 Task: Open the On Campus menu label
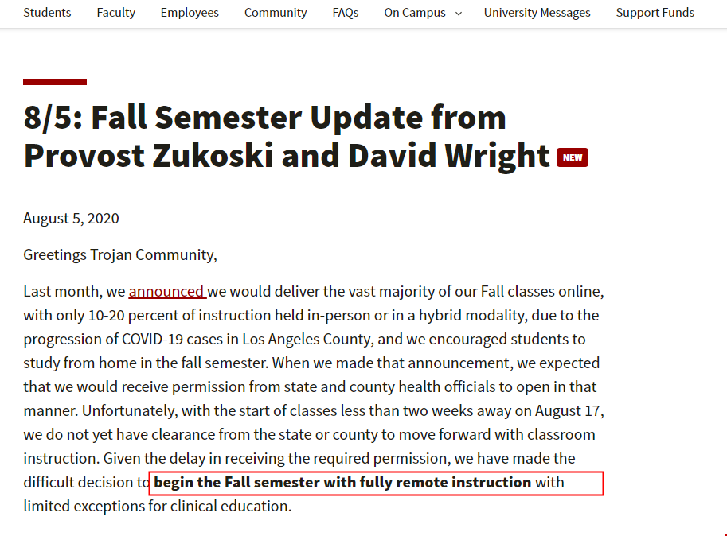click(x=415, y=13)
